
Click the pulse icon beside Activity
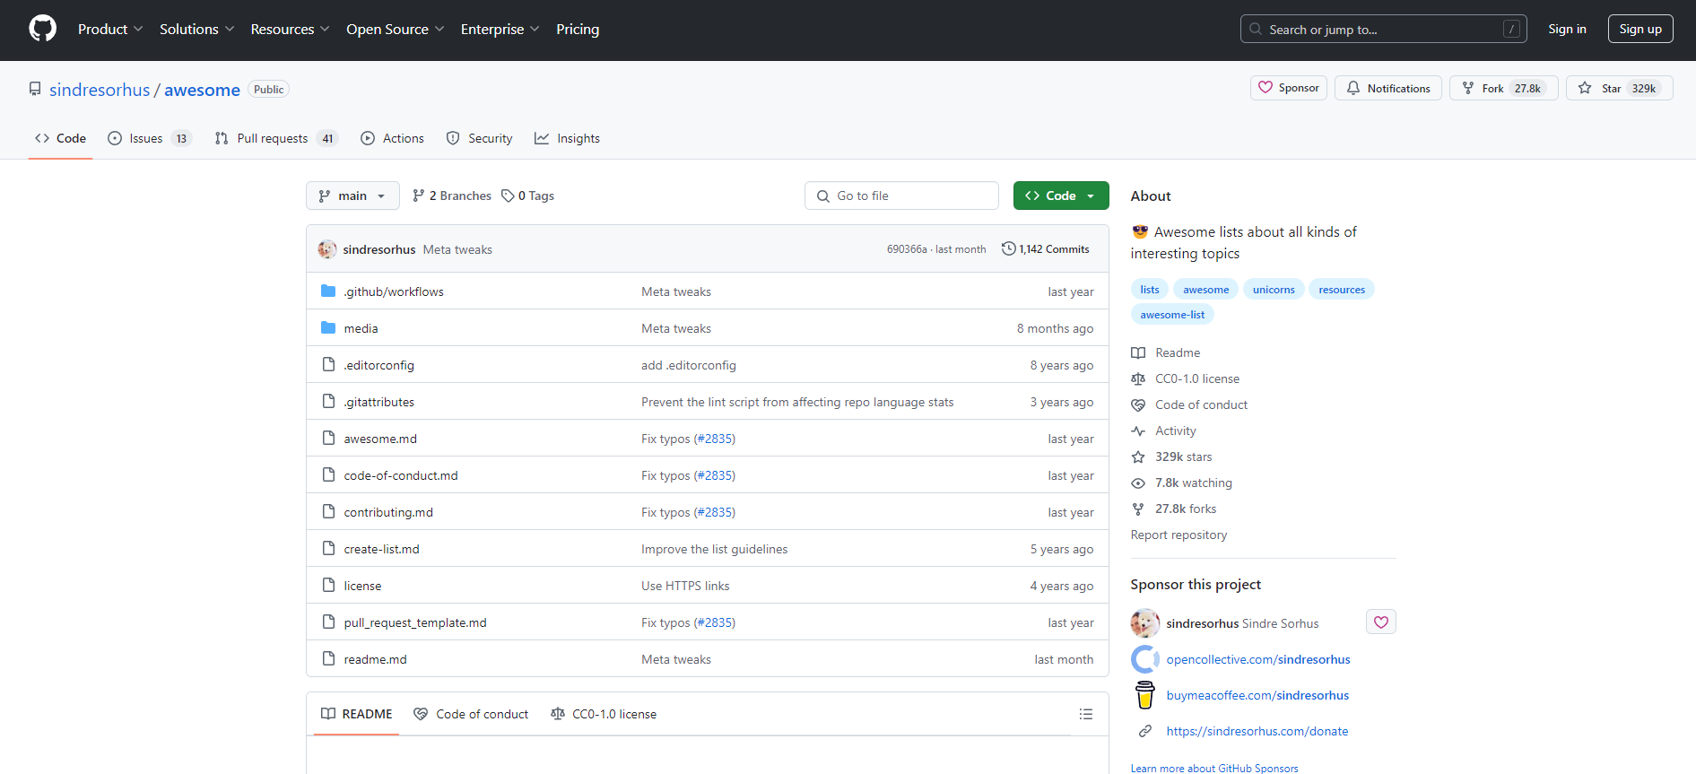1138,430
